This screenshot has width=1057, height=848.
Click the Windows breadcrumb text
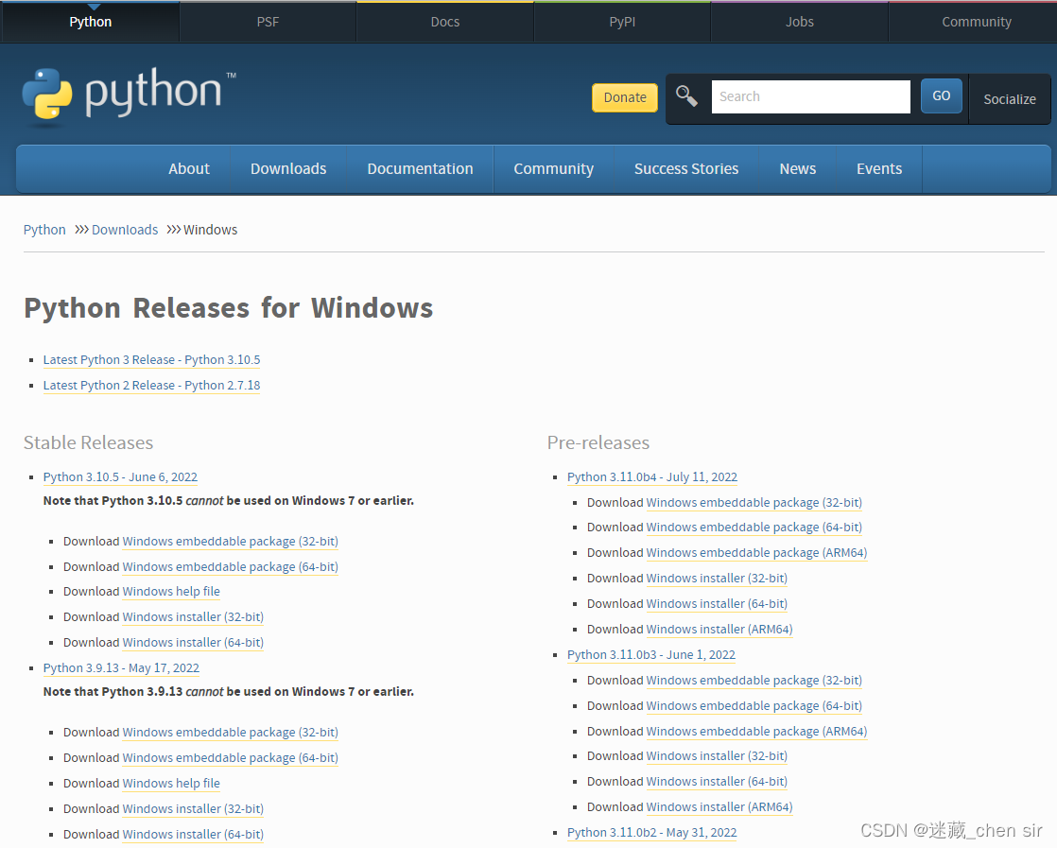[210, 230]
